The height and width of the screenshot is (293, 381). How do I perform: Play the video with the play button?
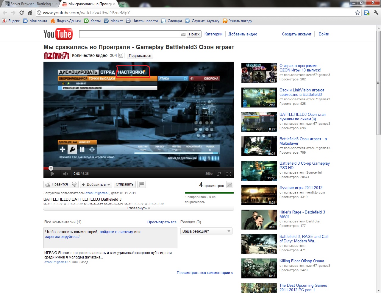click(52, 174)
